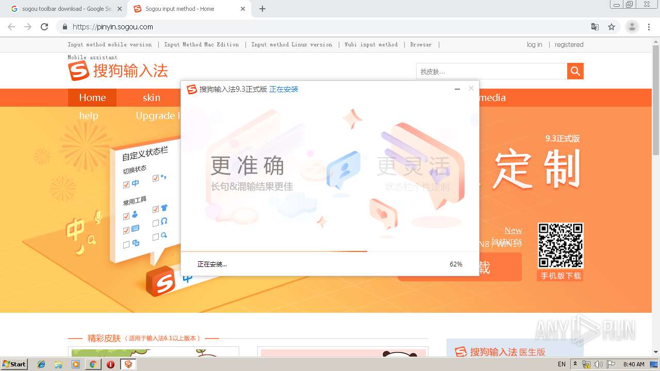
Task: Open Sogou installer taskbar icon
Action: [x=128, y=364]
